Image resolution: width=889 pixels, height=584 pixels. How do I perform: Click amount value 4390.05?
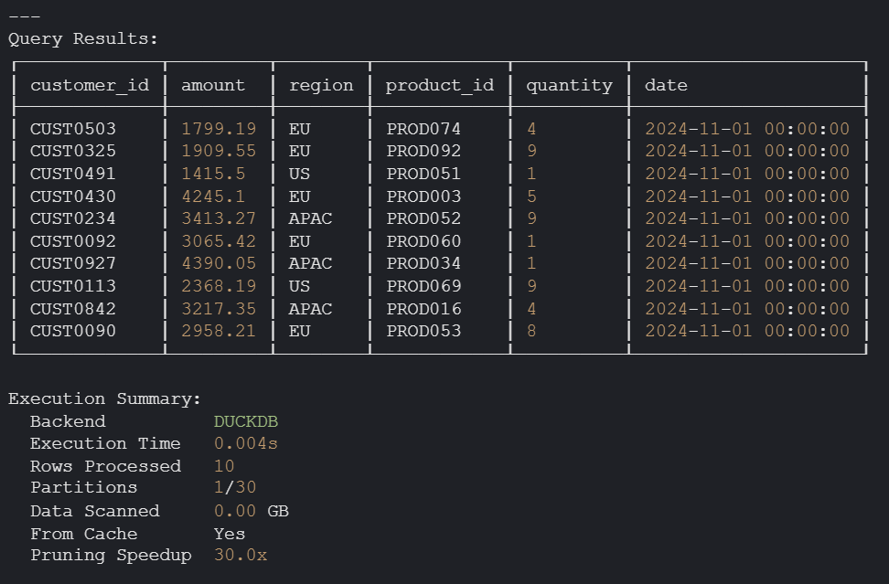pyautogui.click(x=219, y=263)
